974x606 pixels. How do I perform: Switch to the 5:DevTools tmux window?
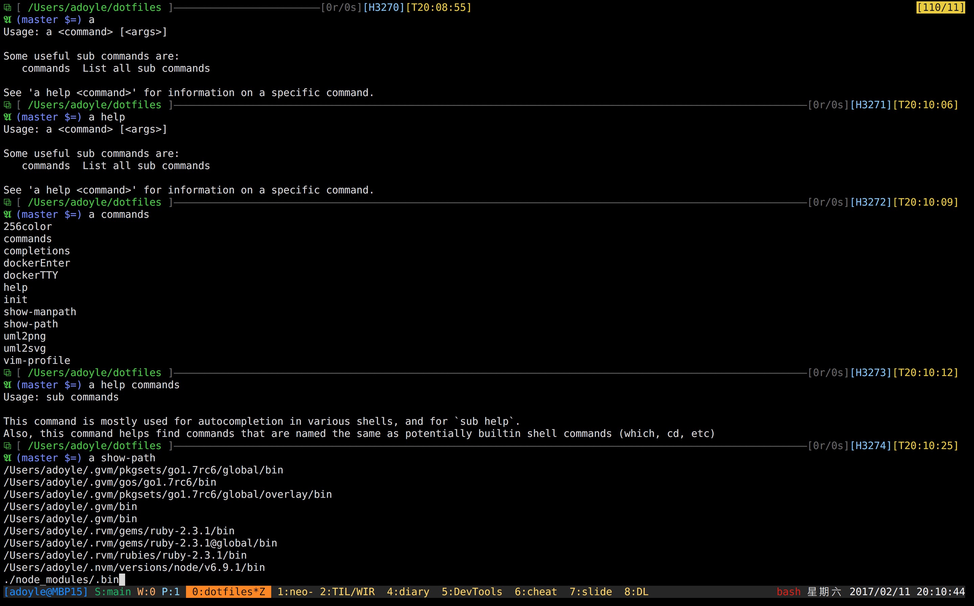click(471, 592)
